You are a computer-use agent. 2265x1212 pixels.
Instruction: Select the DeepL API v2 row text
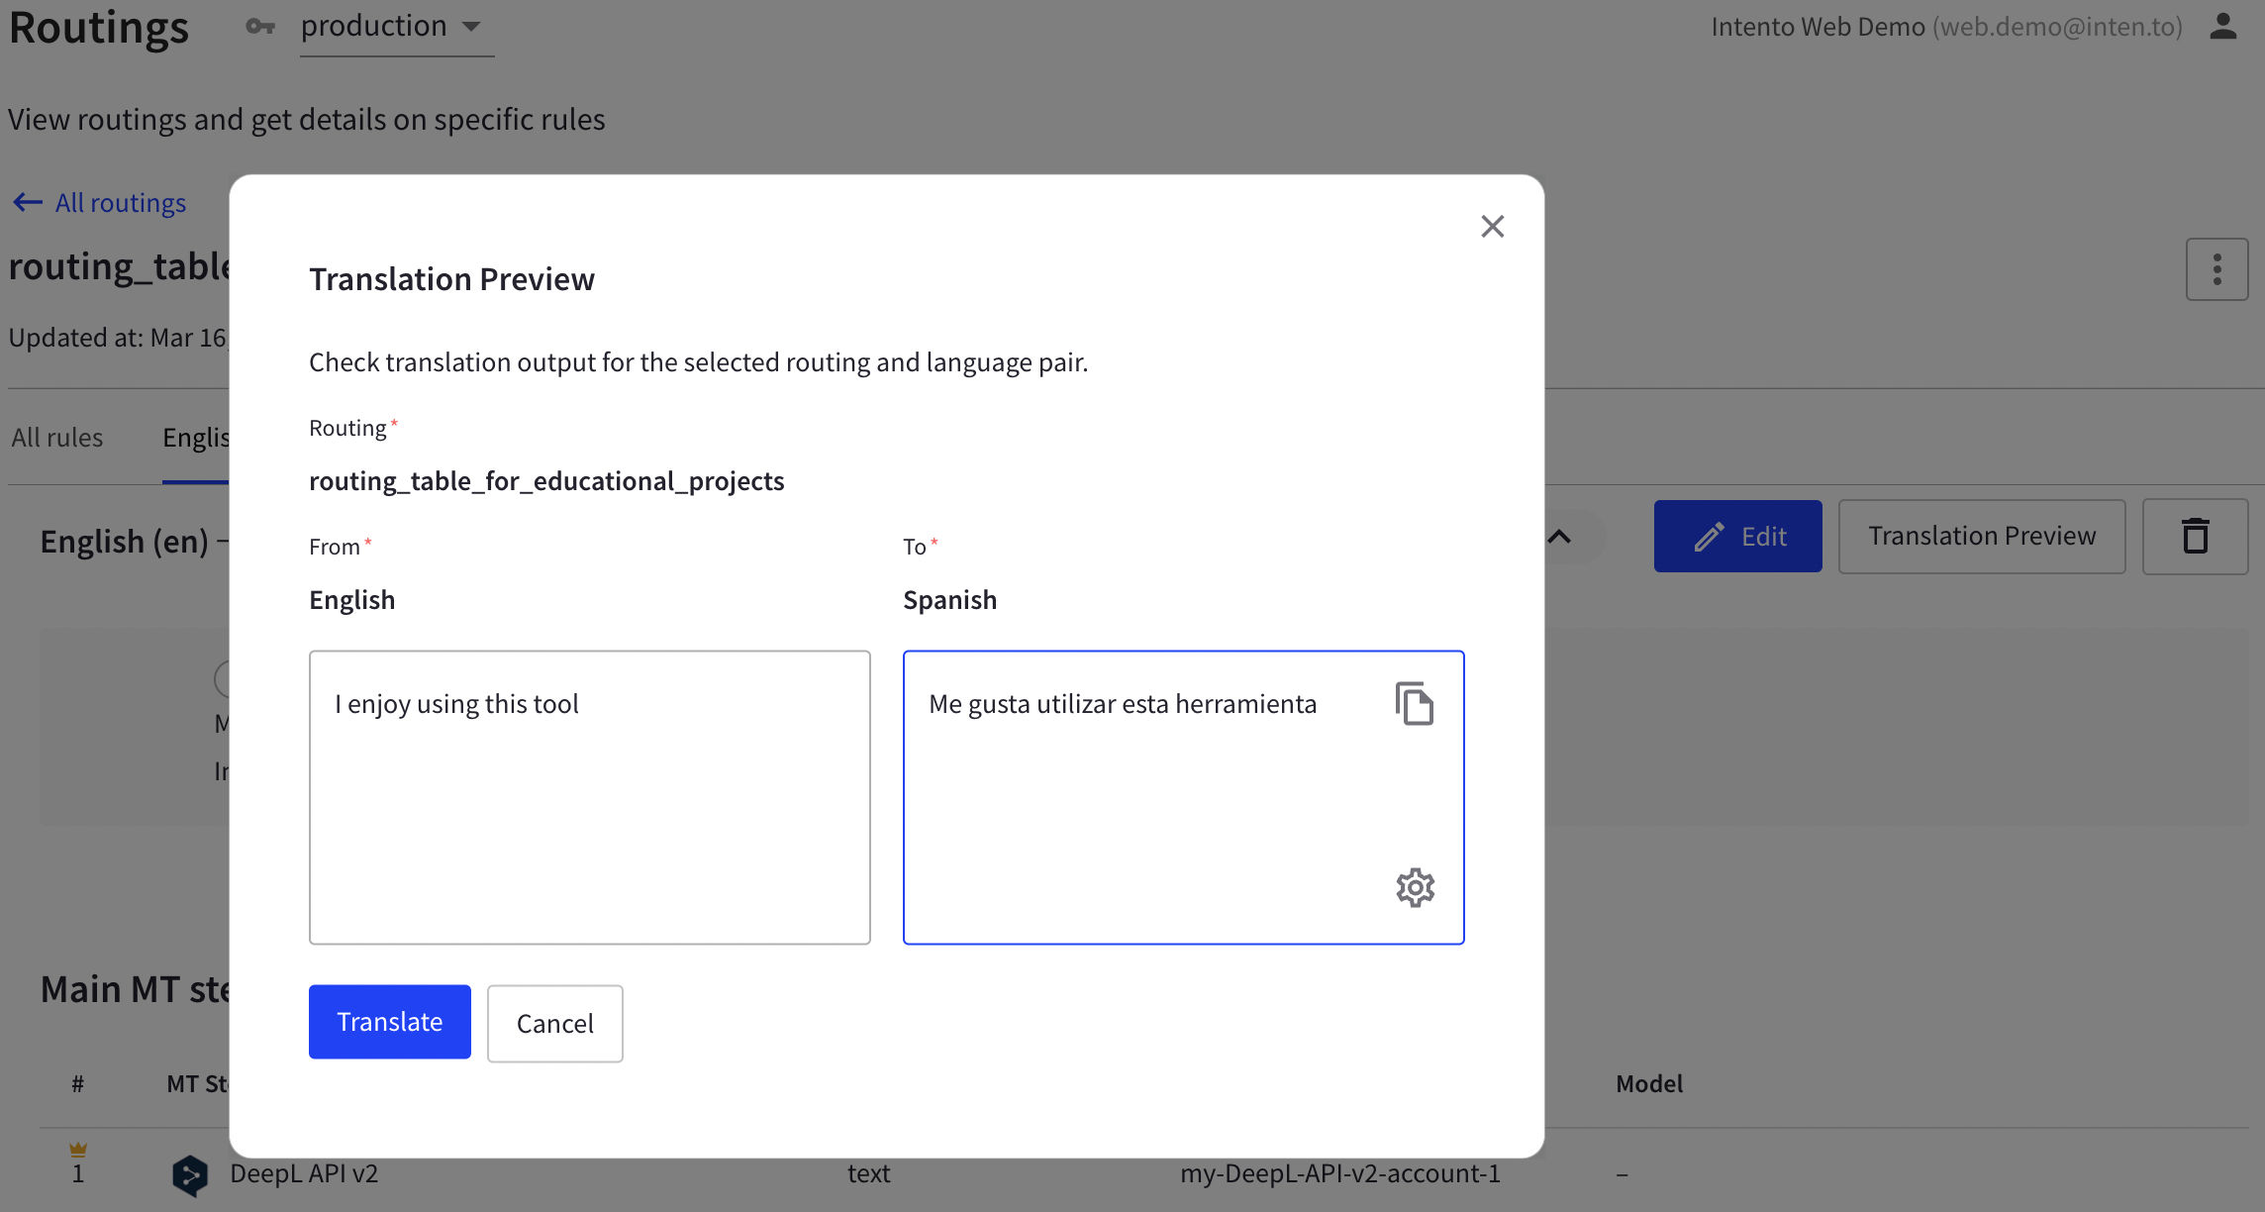coord(304,1173)
